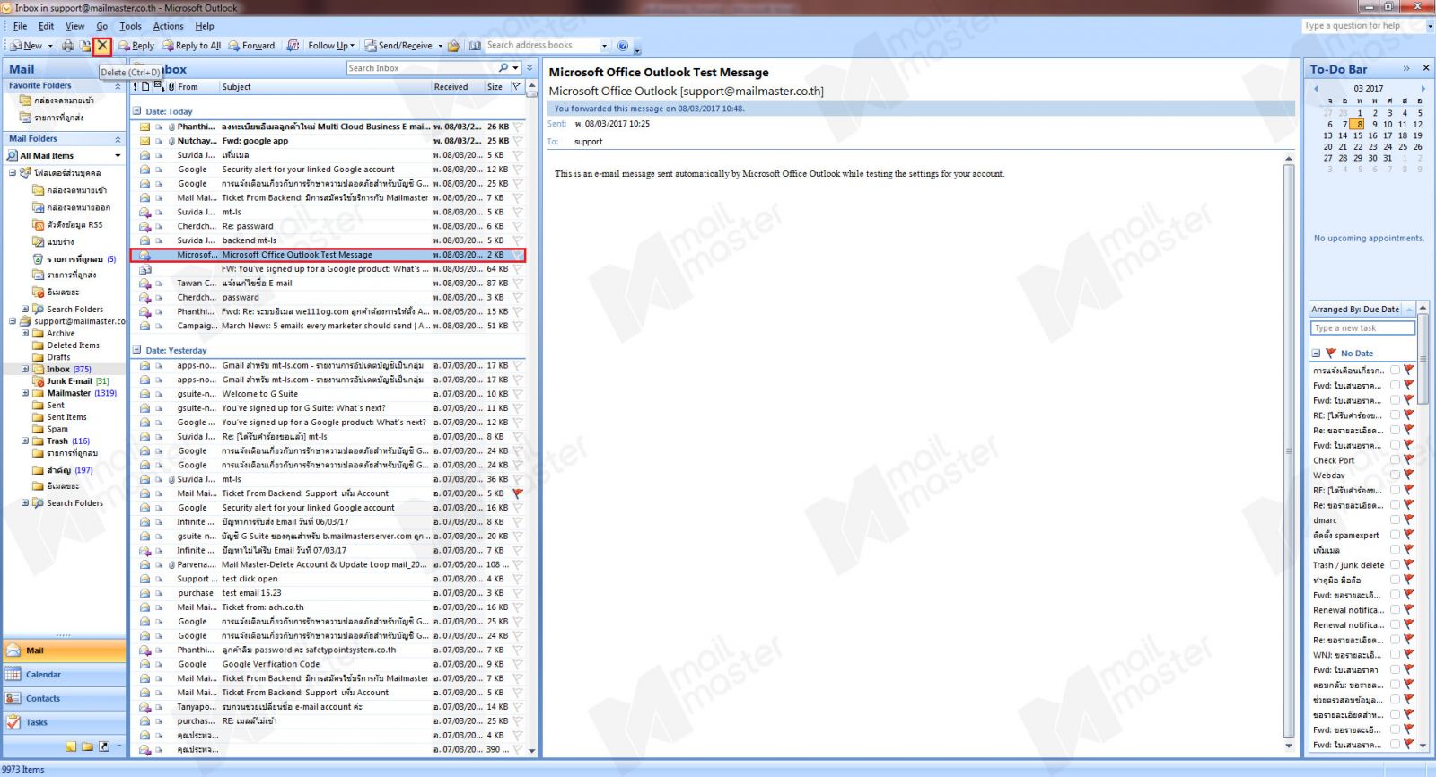The image size is (1436, 777).
Task: Open the File menu
Action: [x=20, y=26]
